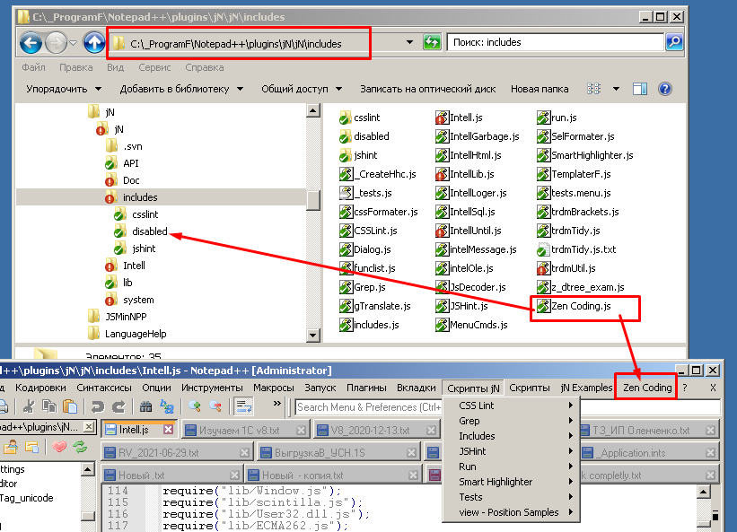This screenshot has width=737, height=532.
Task: Zoom in using the magnifier plus icon
Action: [x=195, y=406]
